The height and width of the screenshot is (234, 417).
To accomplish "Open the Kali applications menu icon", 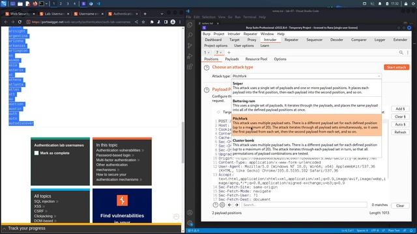I will click(3, 4).
